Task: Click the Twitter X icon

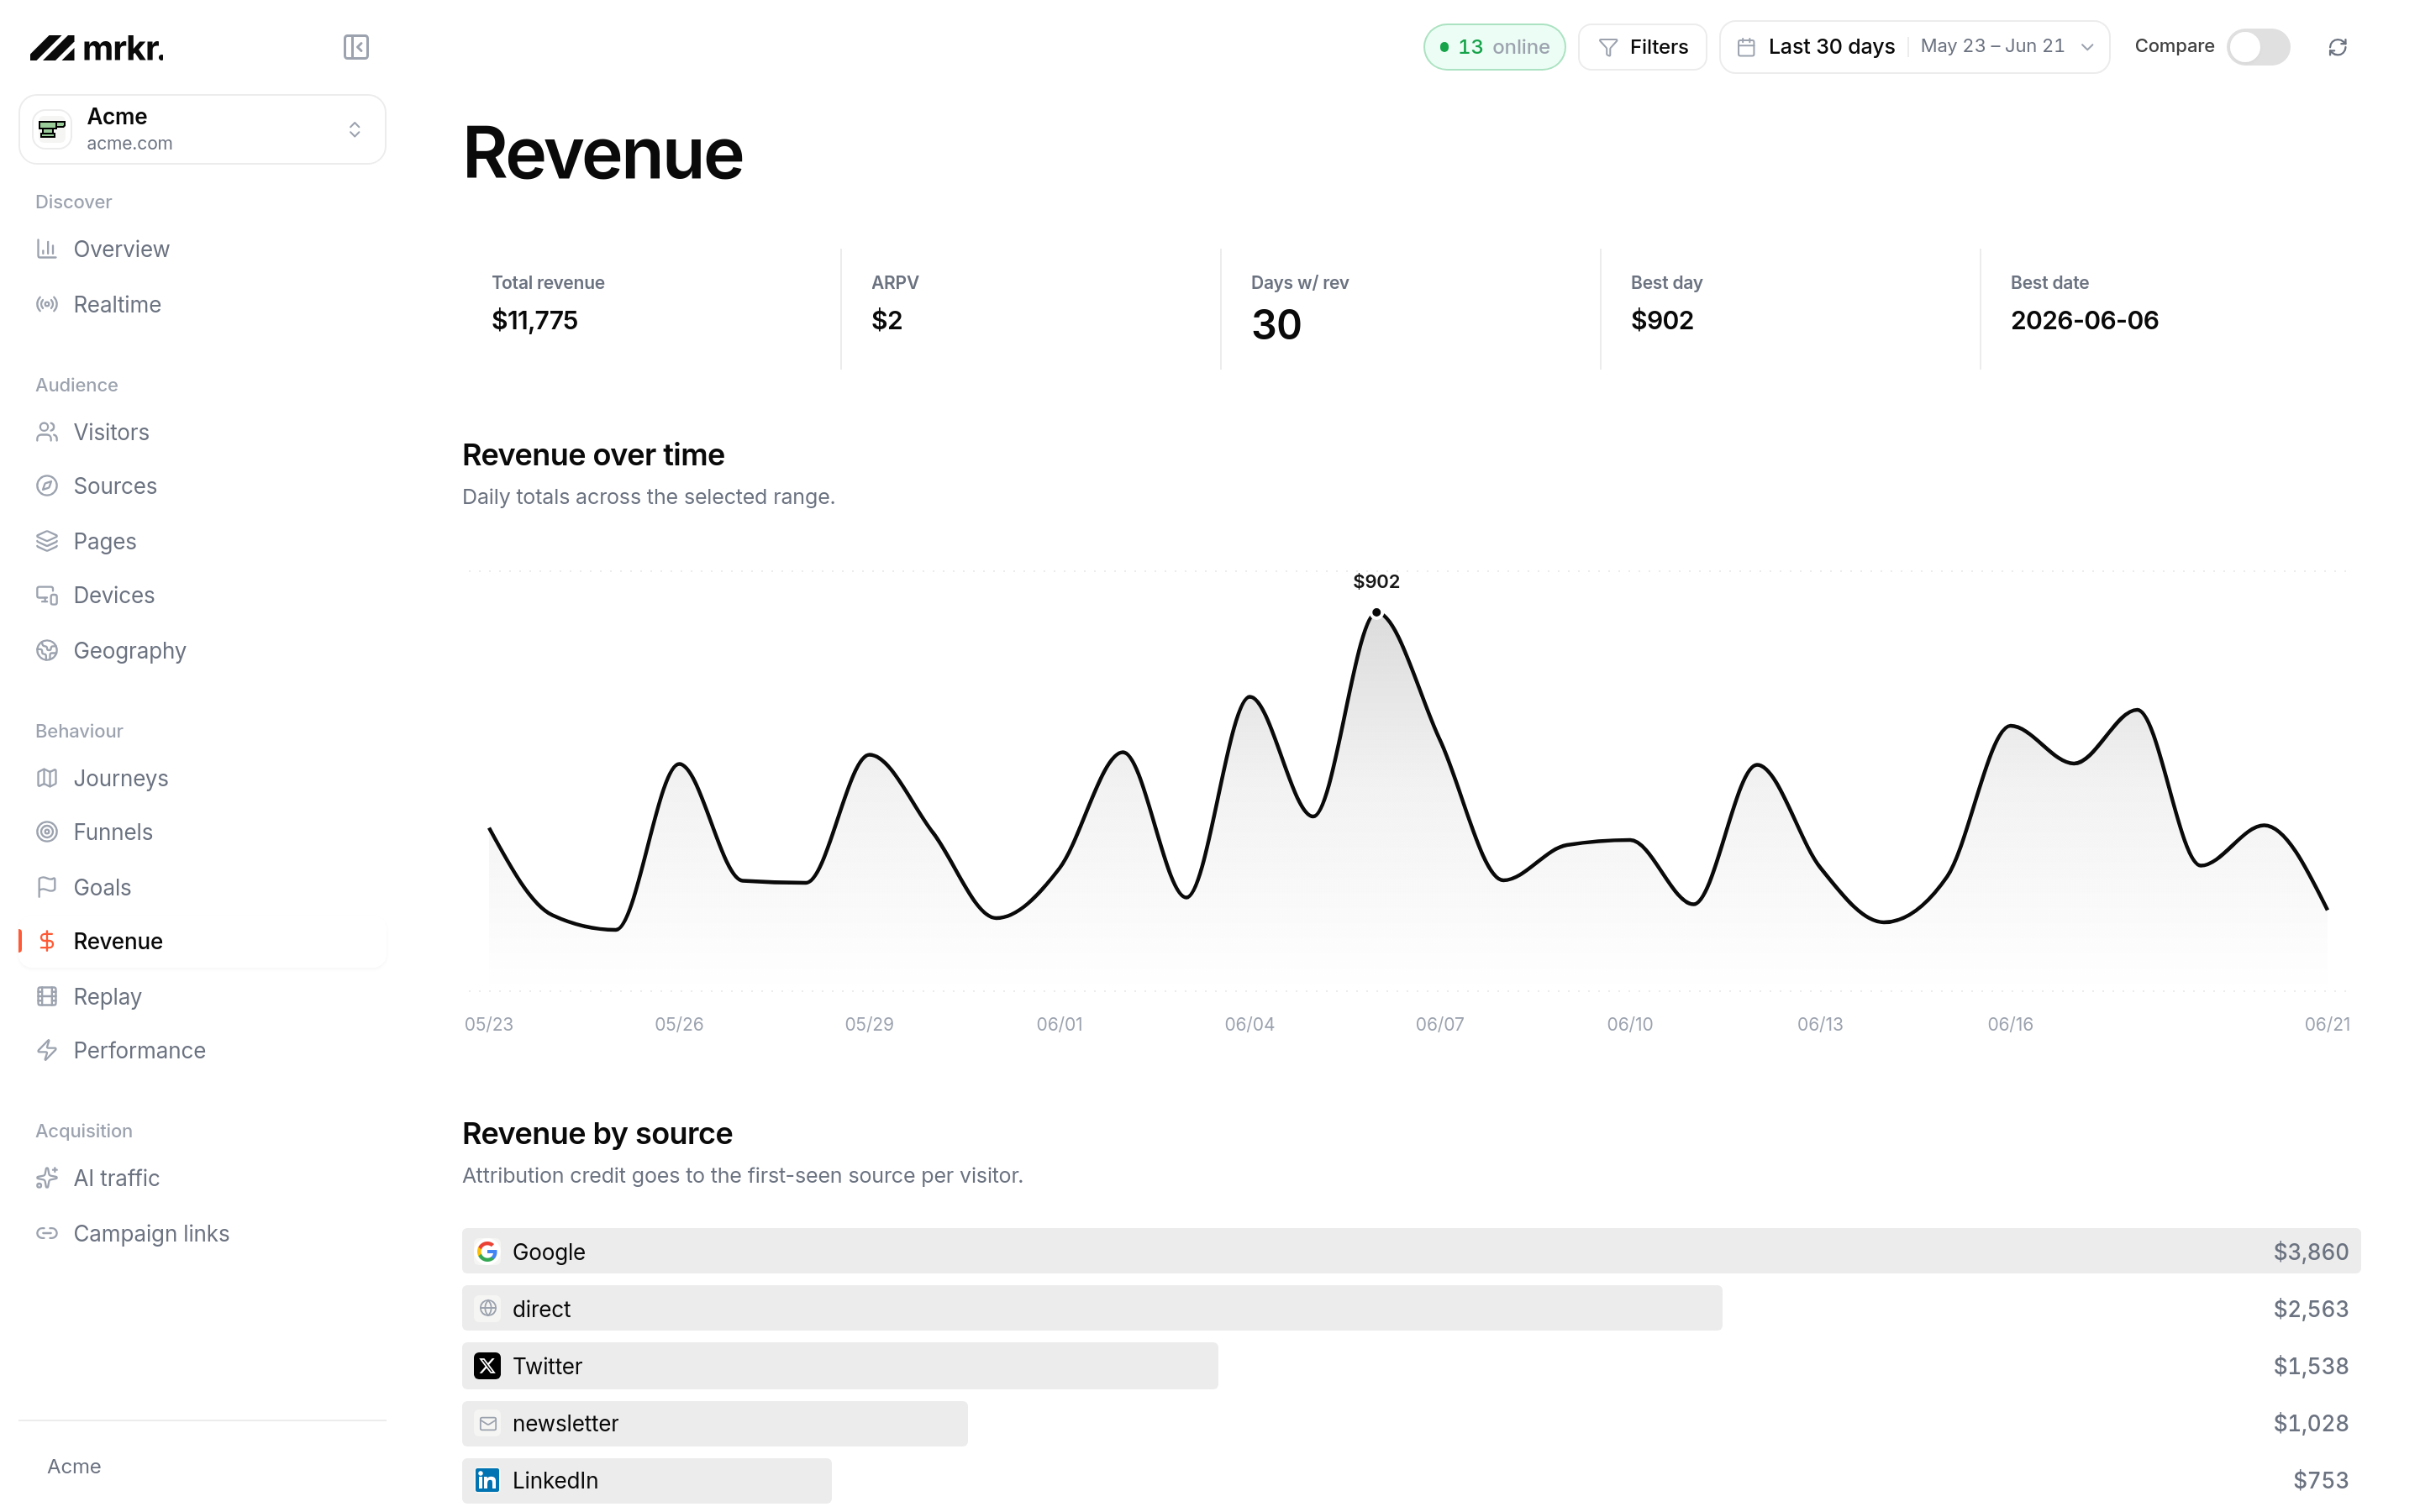Action: point(487,1366)
